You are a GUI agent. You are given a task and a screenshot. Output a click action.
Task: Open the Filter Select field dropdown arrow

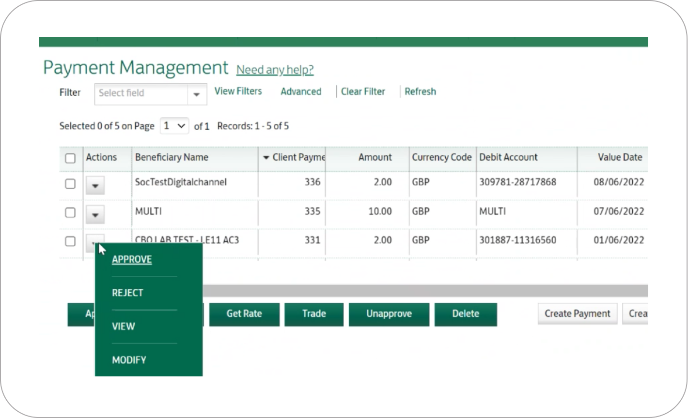tap(197, 94)
